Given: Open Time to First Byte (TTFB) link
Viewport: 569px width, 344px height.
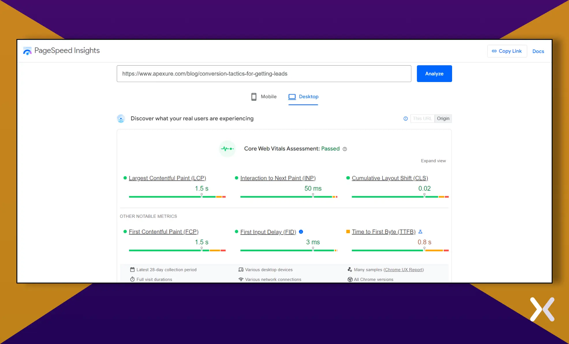Looking at the screenshot, I should click(x=383, y=232).
